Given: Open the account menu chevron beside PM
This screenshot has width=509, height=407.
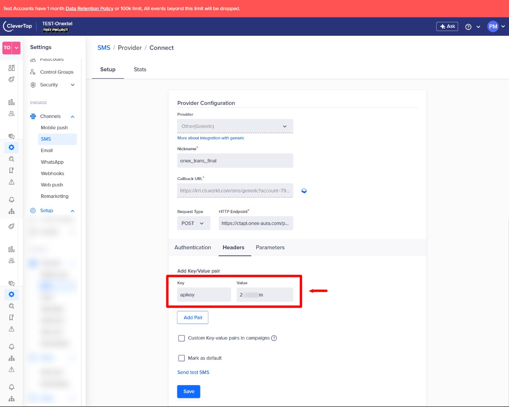Looking at the screenshot, I should [x=503, y=27].
